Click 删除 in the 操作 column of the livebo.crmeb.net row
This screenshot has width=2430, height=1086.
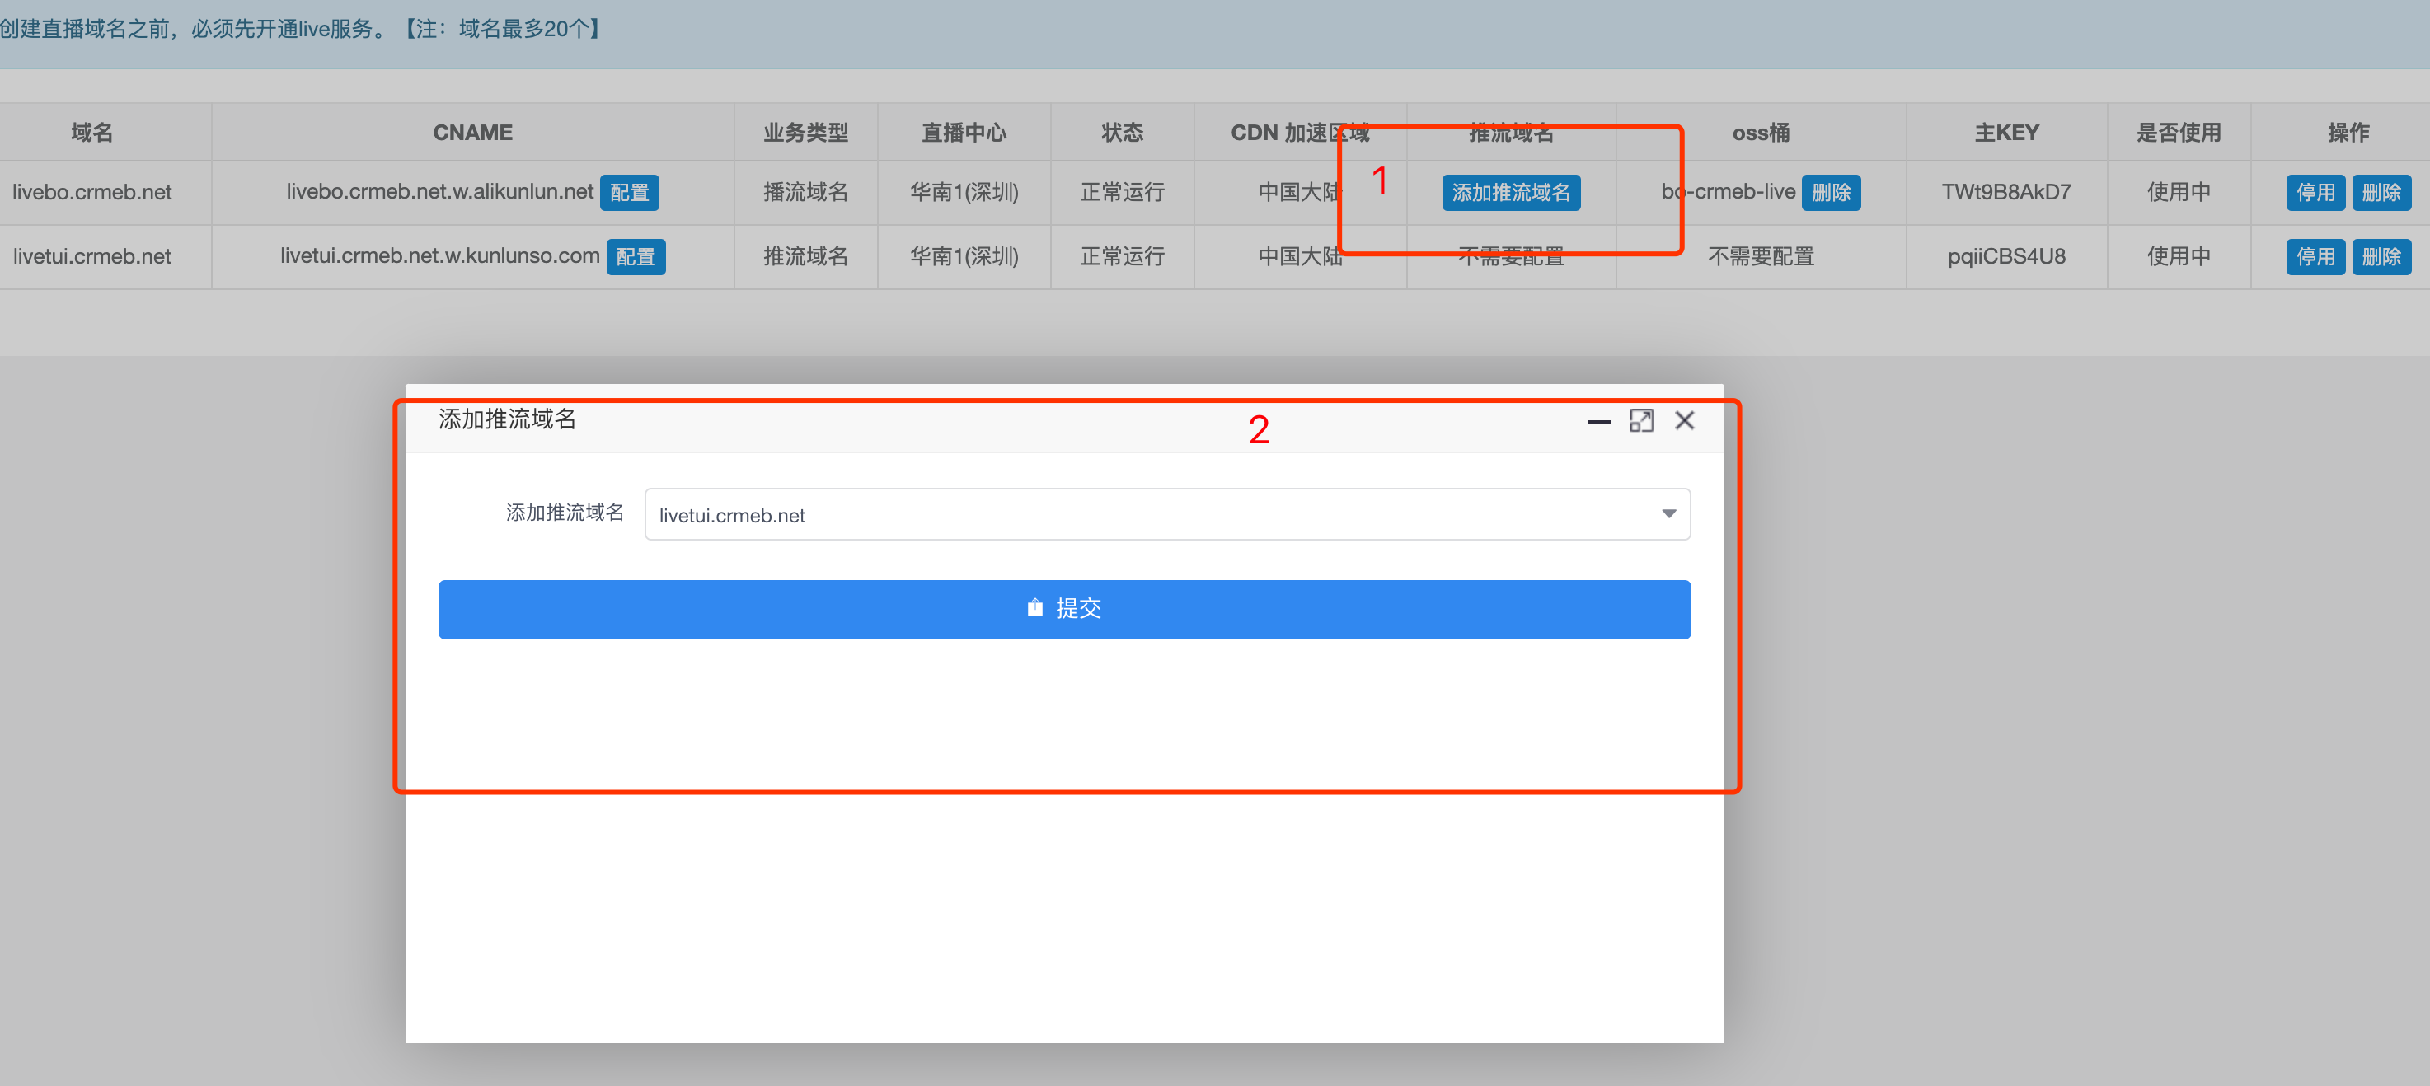pyautogui.click(x=2381, y=192)
